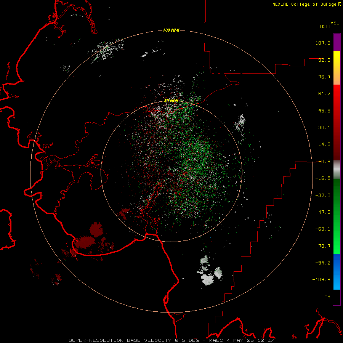Click the -32.0 velocity scale value
This screenshot has height=343, width=343.
(323, 196)
